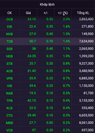Screen dimensions: 95x133
Task: Open the VPB stock symbol
Action: tap(9, 78)
